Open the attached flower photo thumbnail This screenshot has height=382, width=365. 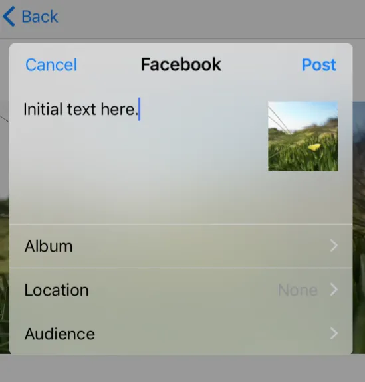303,136
